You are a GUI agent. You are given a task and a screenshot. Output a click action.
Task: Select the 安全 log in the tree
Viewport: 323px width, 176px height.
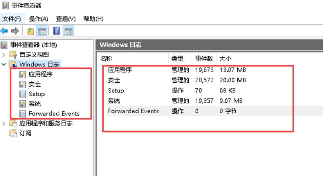34,84
